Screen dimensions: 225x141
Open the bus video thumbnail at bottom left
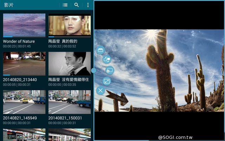(x=24, y=135)
